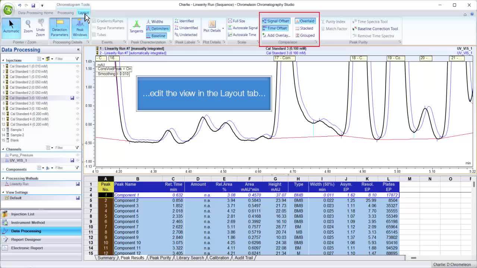Open the Layout ribbon tab
The image size is (477, 268).
pos(83,13)
